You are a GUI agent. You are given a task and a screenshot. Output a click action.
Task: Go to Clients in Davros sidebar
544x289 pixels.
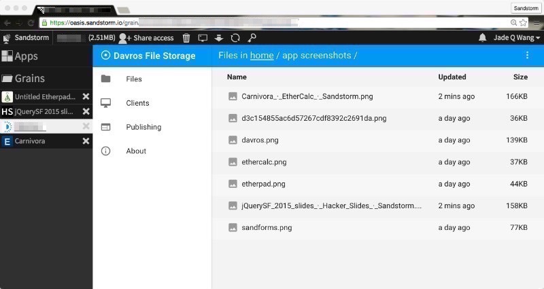pyautogui.click(x=137, y=103)
